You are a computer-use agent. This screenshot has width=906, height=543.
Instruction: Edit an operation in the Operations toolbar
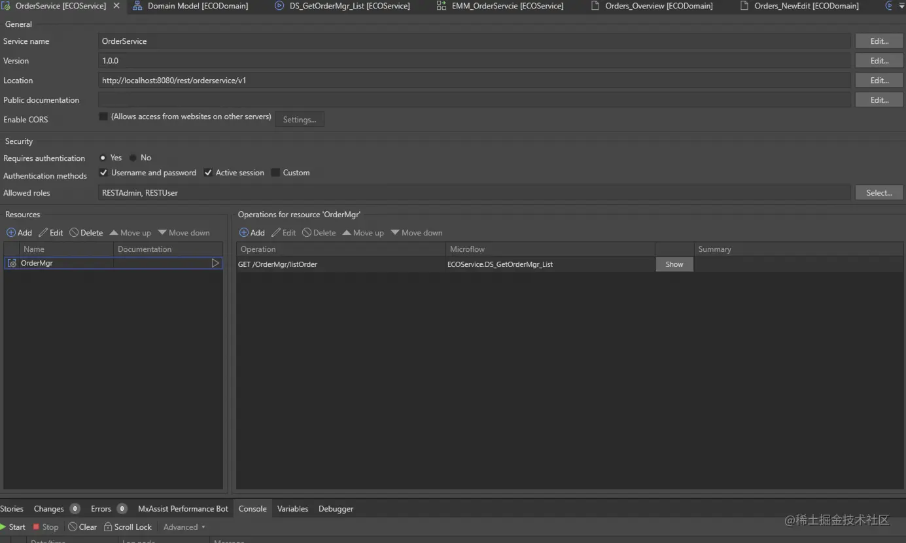tap(284, 233)
